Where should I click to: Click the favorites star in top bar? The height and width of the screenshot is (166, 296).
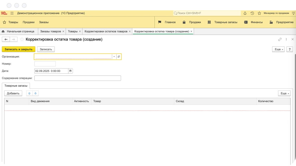259,13
